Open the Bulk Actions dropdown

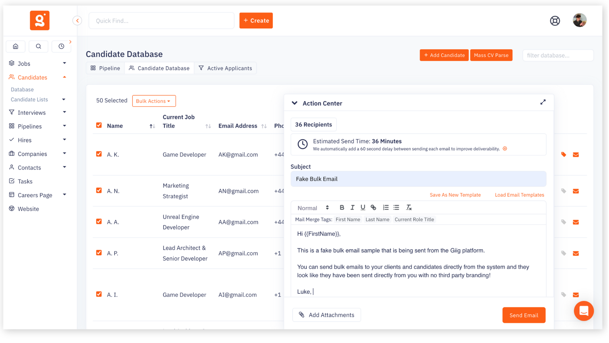point(154,101)
